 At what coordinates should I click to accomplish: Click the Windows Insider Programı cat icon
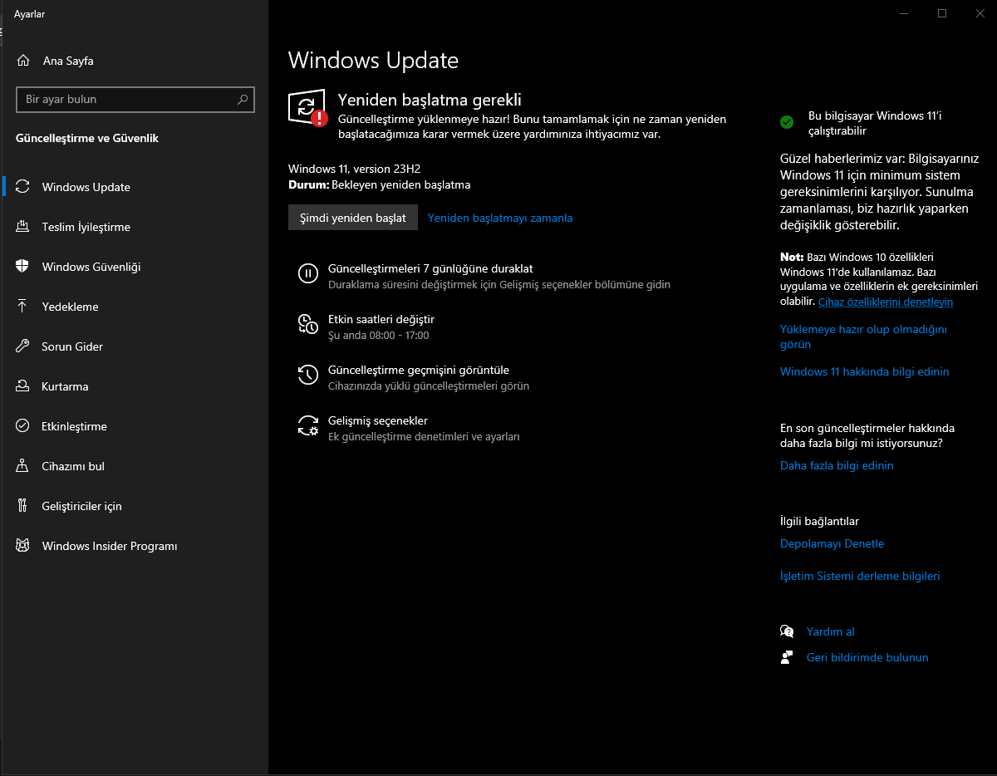(x=23, y=546)
